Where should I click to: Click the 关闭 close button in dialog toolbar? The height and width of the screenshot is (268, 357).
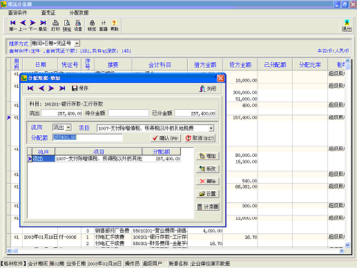pos(207,88)
